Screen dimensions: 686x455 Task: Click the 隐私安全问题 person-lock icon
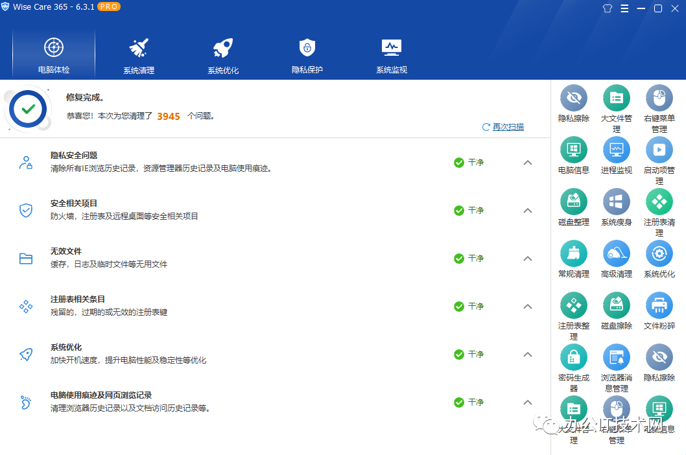pyautogui.click(x=26, y=162)
